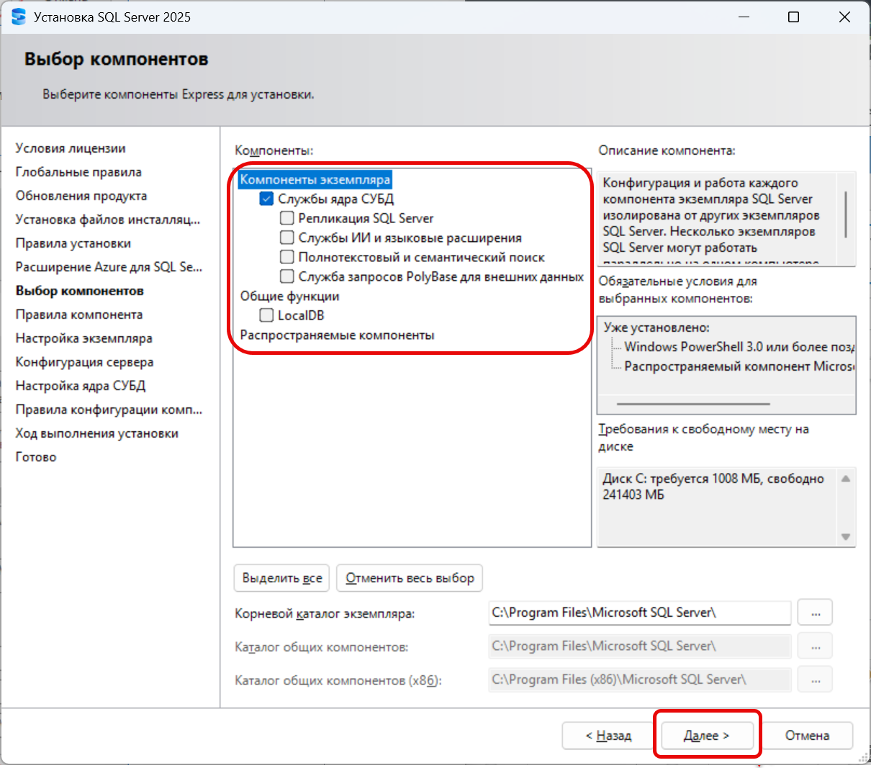Click the component description vertical scrollbar
The width and height of the screenshot is (871, 768).
(846, 214)
